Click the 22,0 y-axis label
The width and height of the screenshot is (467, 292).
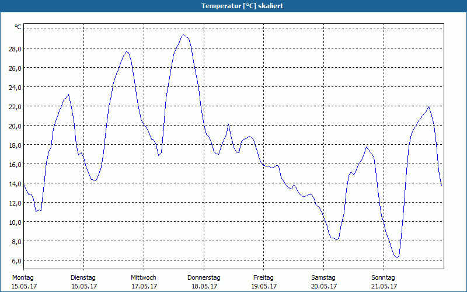pos(15,107)
